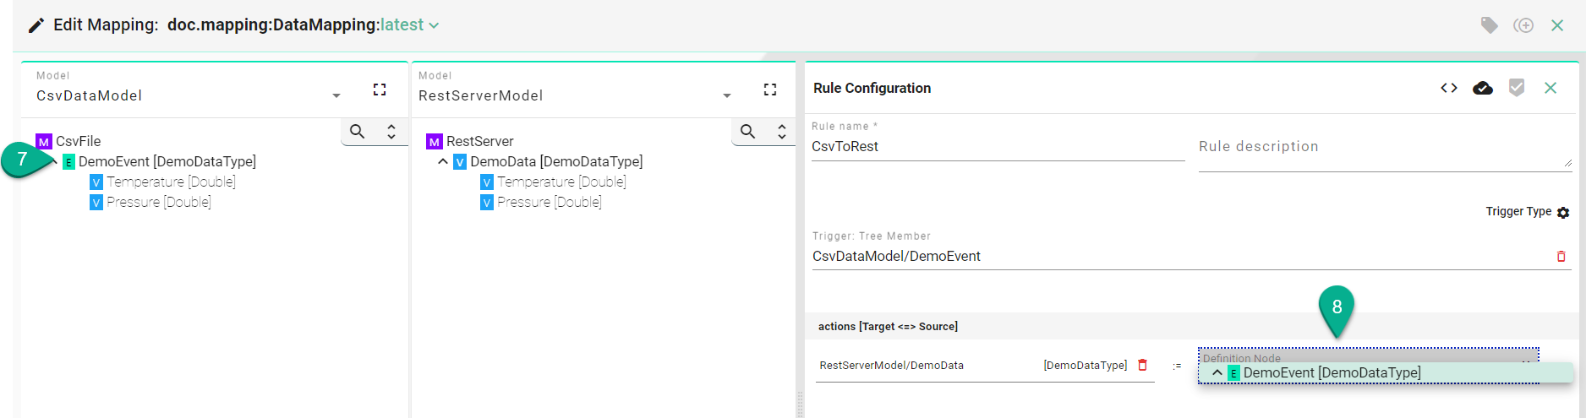Collapse the DemoData node in RestServer tree
This screenshot has height=418, width=1586.
click(x=443, y=161)
